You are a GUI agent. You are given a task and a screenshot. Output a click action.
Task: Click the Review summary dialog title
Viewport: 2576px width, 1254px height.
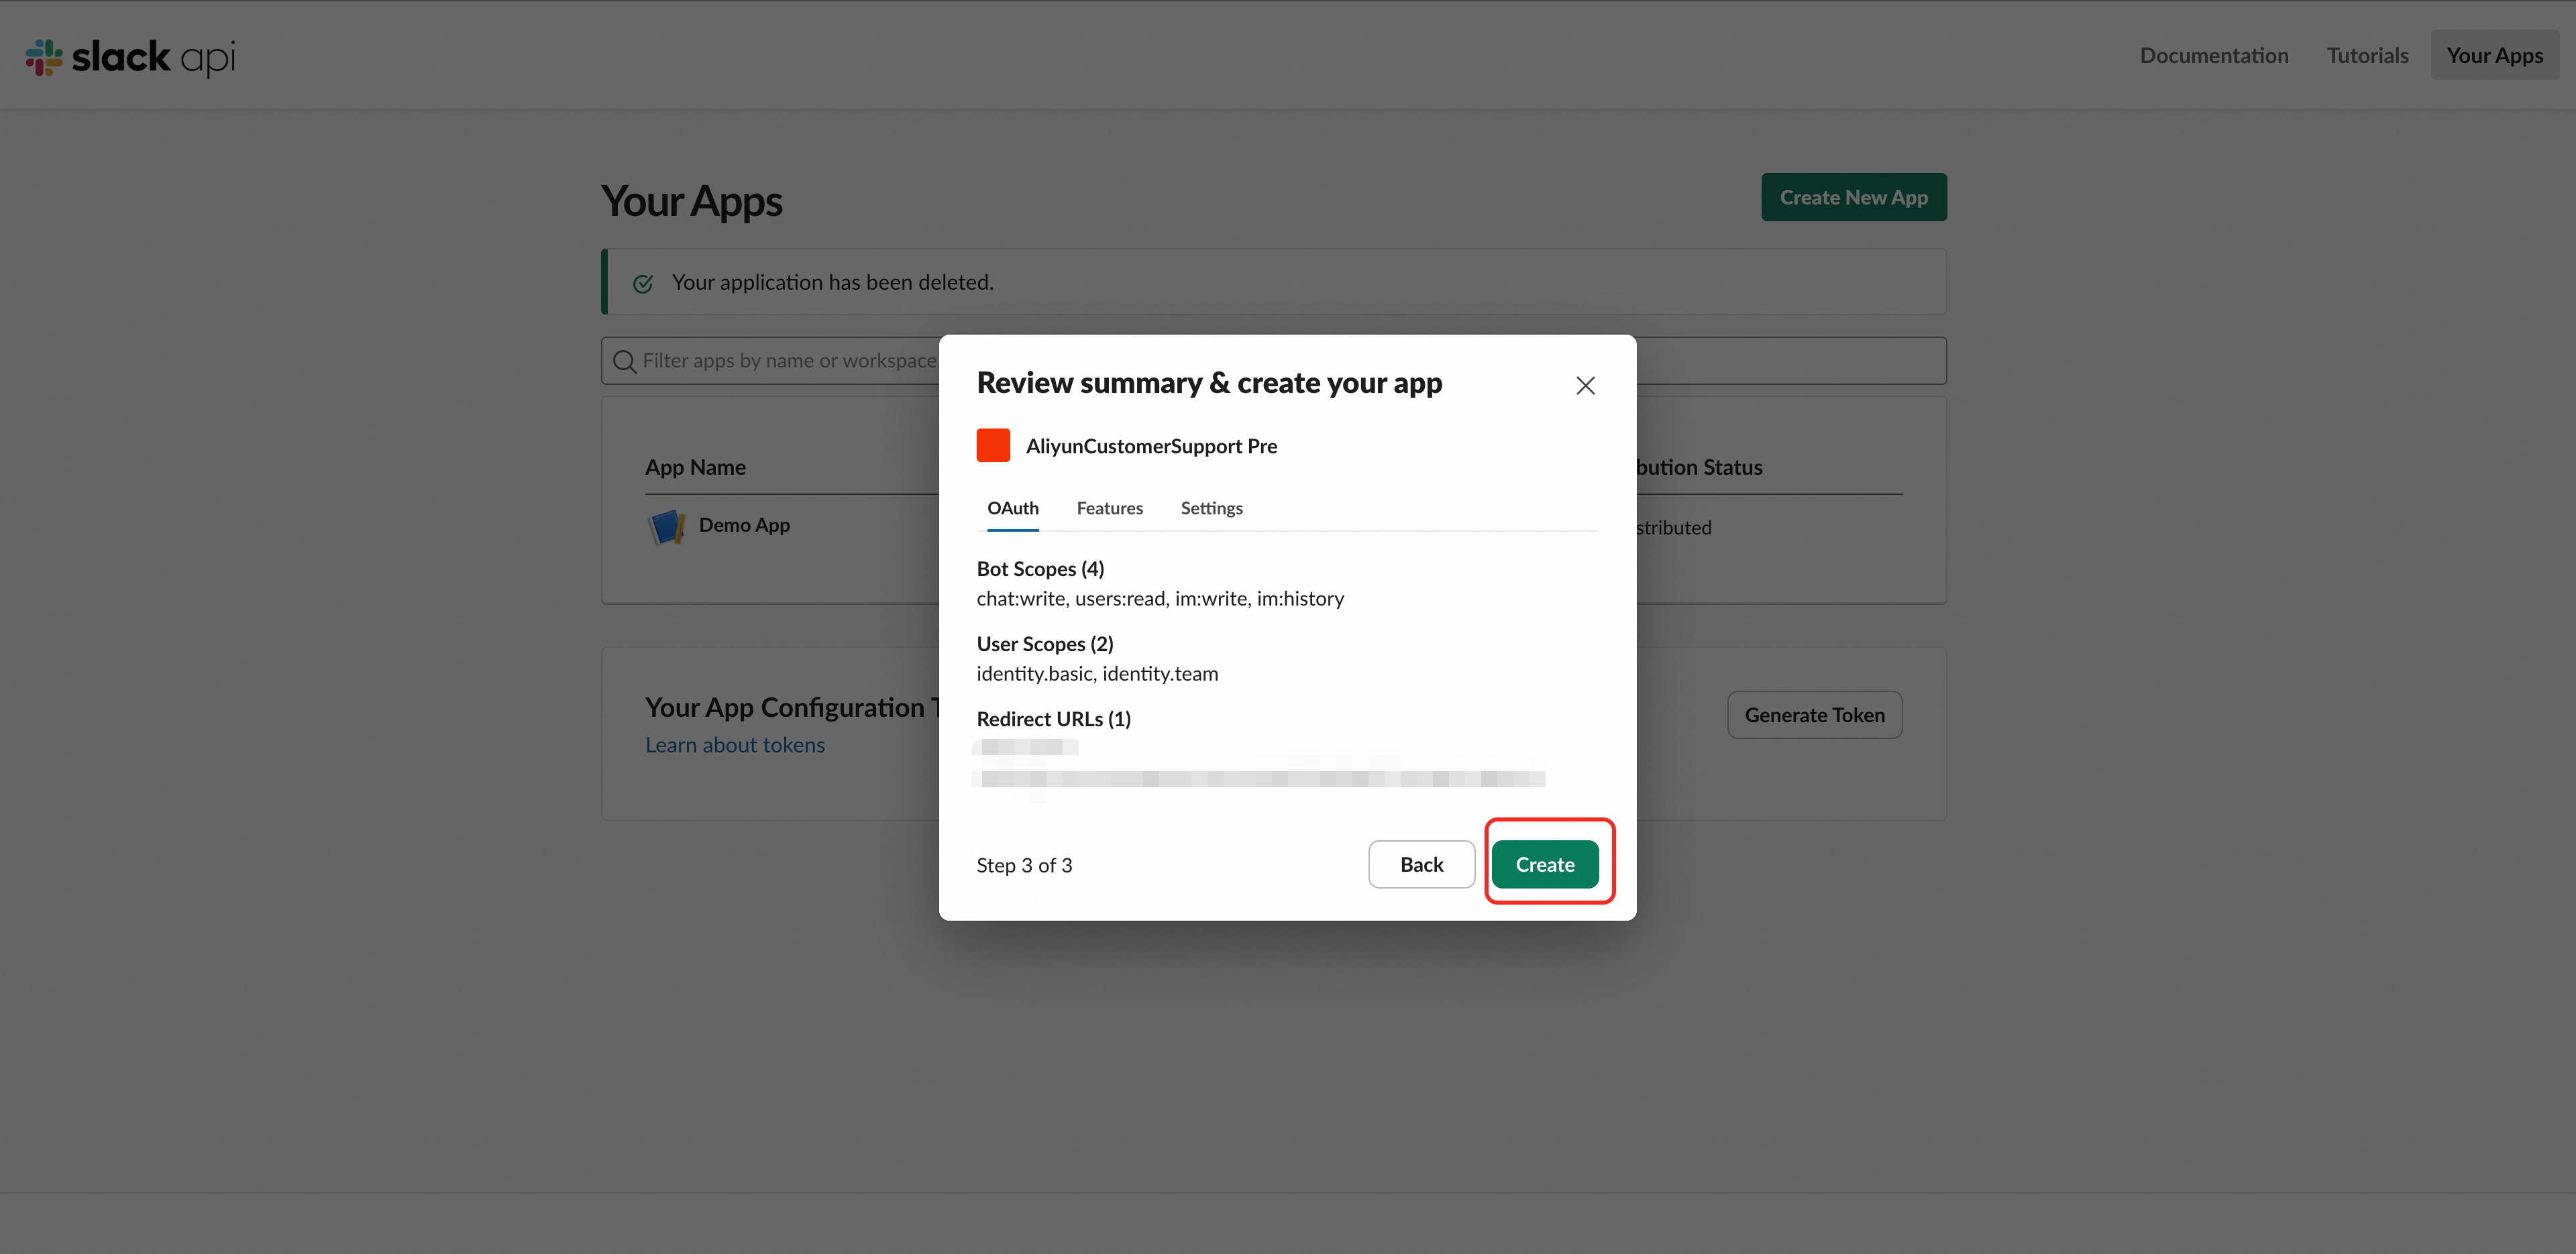point(1209,383)
